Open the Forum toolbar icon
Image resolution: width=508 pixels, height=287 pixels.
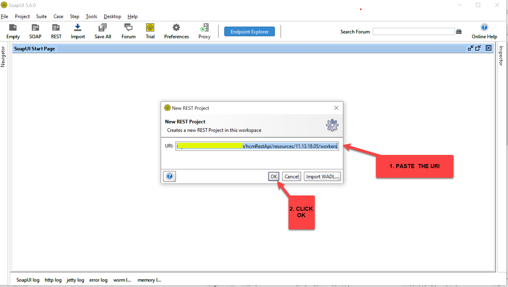click(128, 31)
